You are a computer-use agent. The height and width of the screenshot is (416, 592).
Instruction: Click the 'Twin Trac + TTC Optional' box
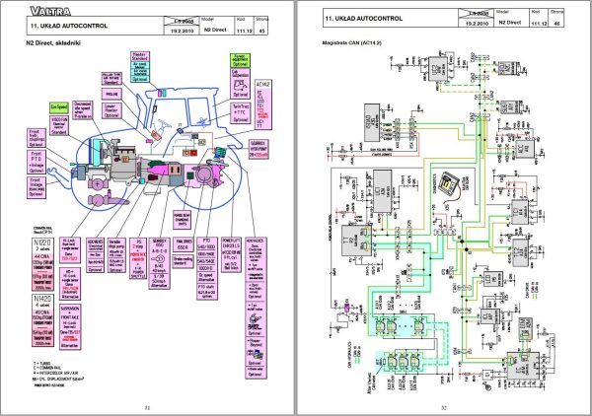240,113
